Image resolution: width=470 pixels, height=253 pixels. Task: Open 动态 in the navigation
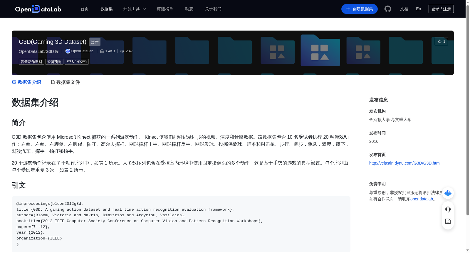tap(189, 9)
